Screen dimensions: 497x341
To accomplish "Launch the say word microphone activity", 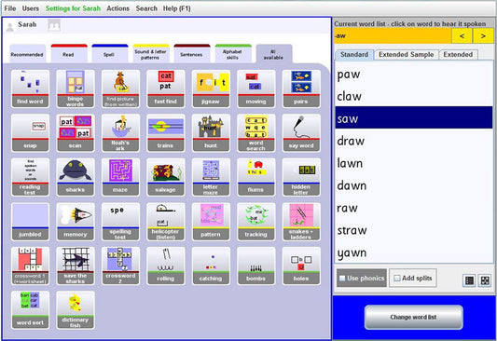I will 301,133.
